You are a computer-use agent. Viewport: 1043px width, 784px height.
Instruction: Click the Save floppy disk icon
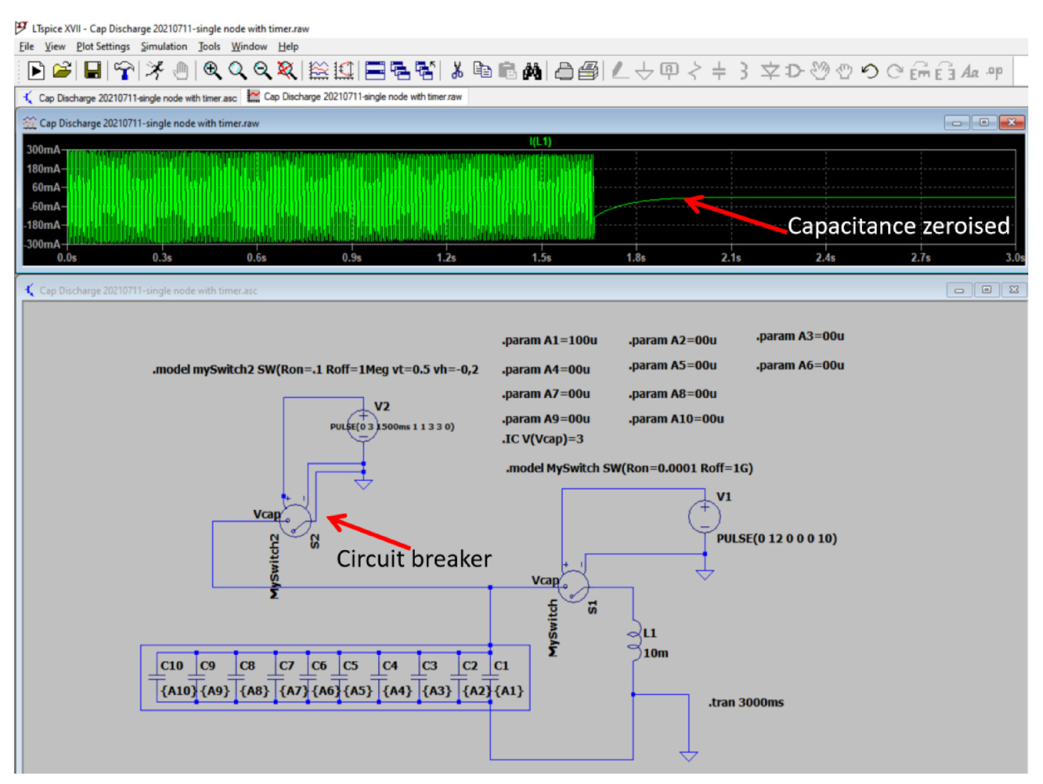[92, 71]
